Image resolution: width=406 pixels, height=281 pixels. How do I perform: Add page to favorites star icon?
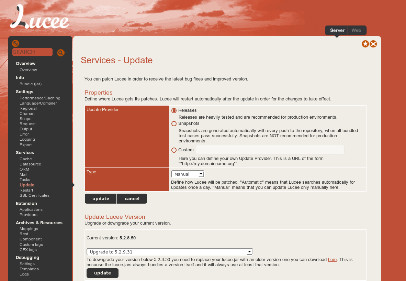pos(365,44)
